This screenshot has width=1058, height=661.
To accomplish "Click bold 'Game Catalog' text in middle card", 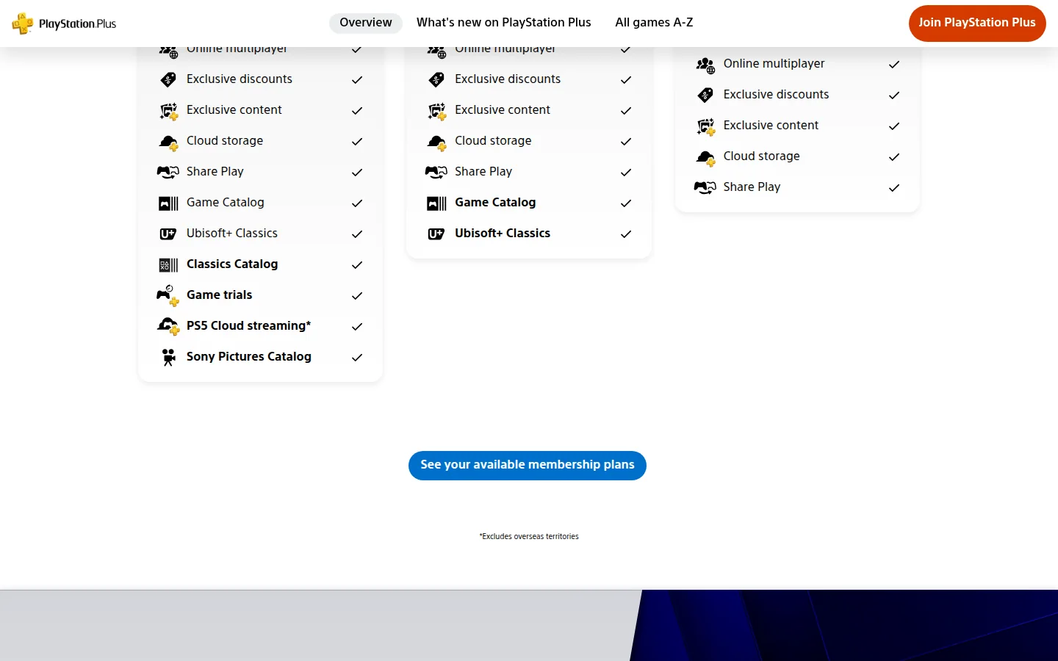I will point(495,203).
